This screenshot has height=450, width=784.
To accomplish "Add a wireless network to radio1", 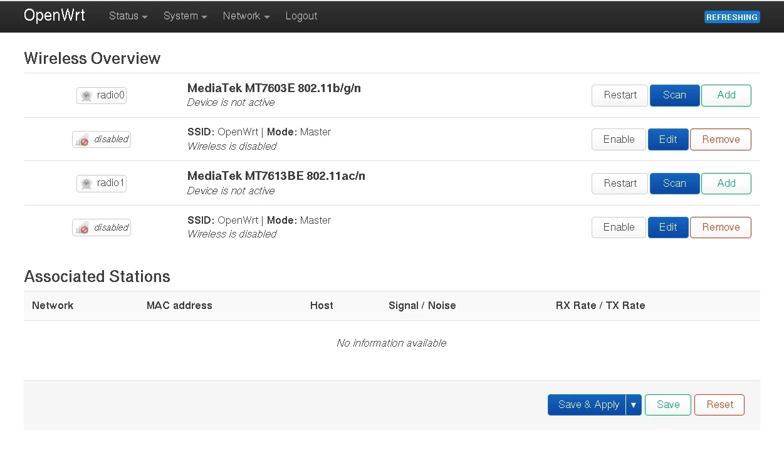I will [726, 184].
